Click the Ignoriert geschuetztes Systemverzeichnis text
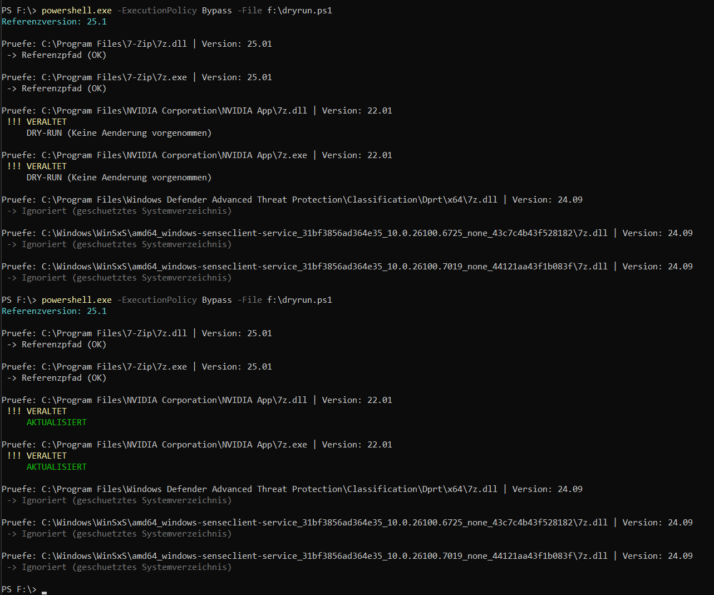 [124, 210]
